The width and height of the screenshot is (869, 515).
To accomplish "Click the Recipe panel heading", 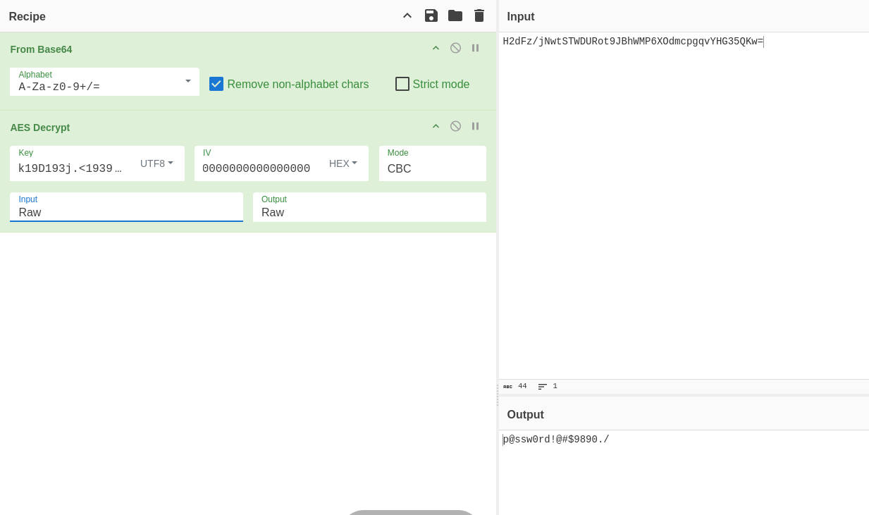I will (x=27, y=16).
